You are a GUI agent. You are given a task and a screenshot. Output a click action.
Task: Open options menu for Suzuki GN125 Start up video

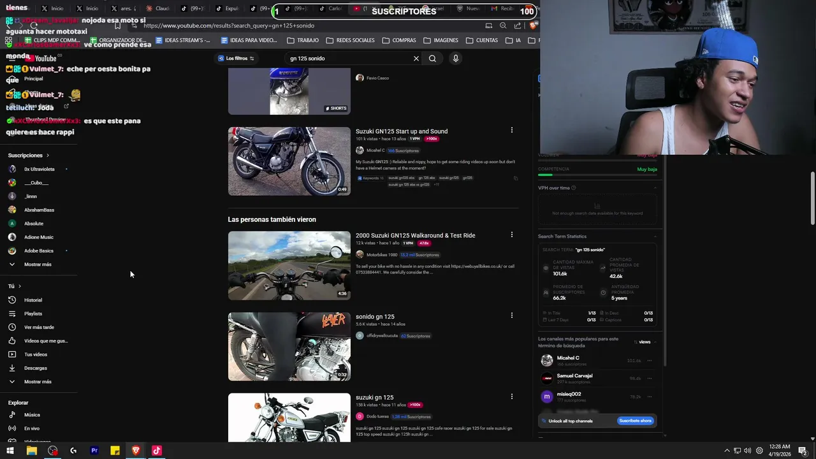pyautogui.click(x=511, y=130)
